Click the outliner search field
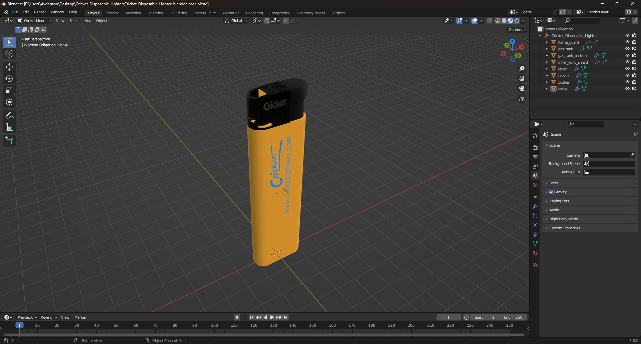Viewport: 641px width, 344px height. (x=582, y=21)
